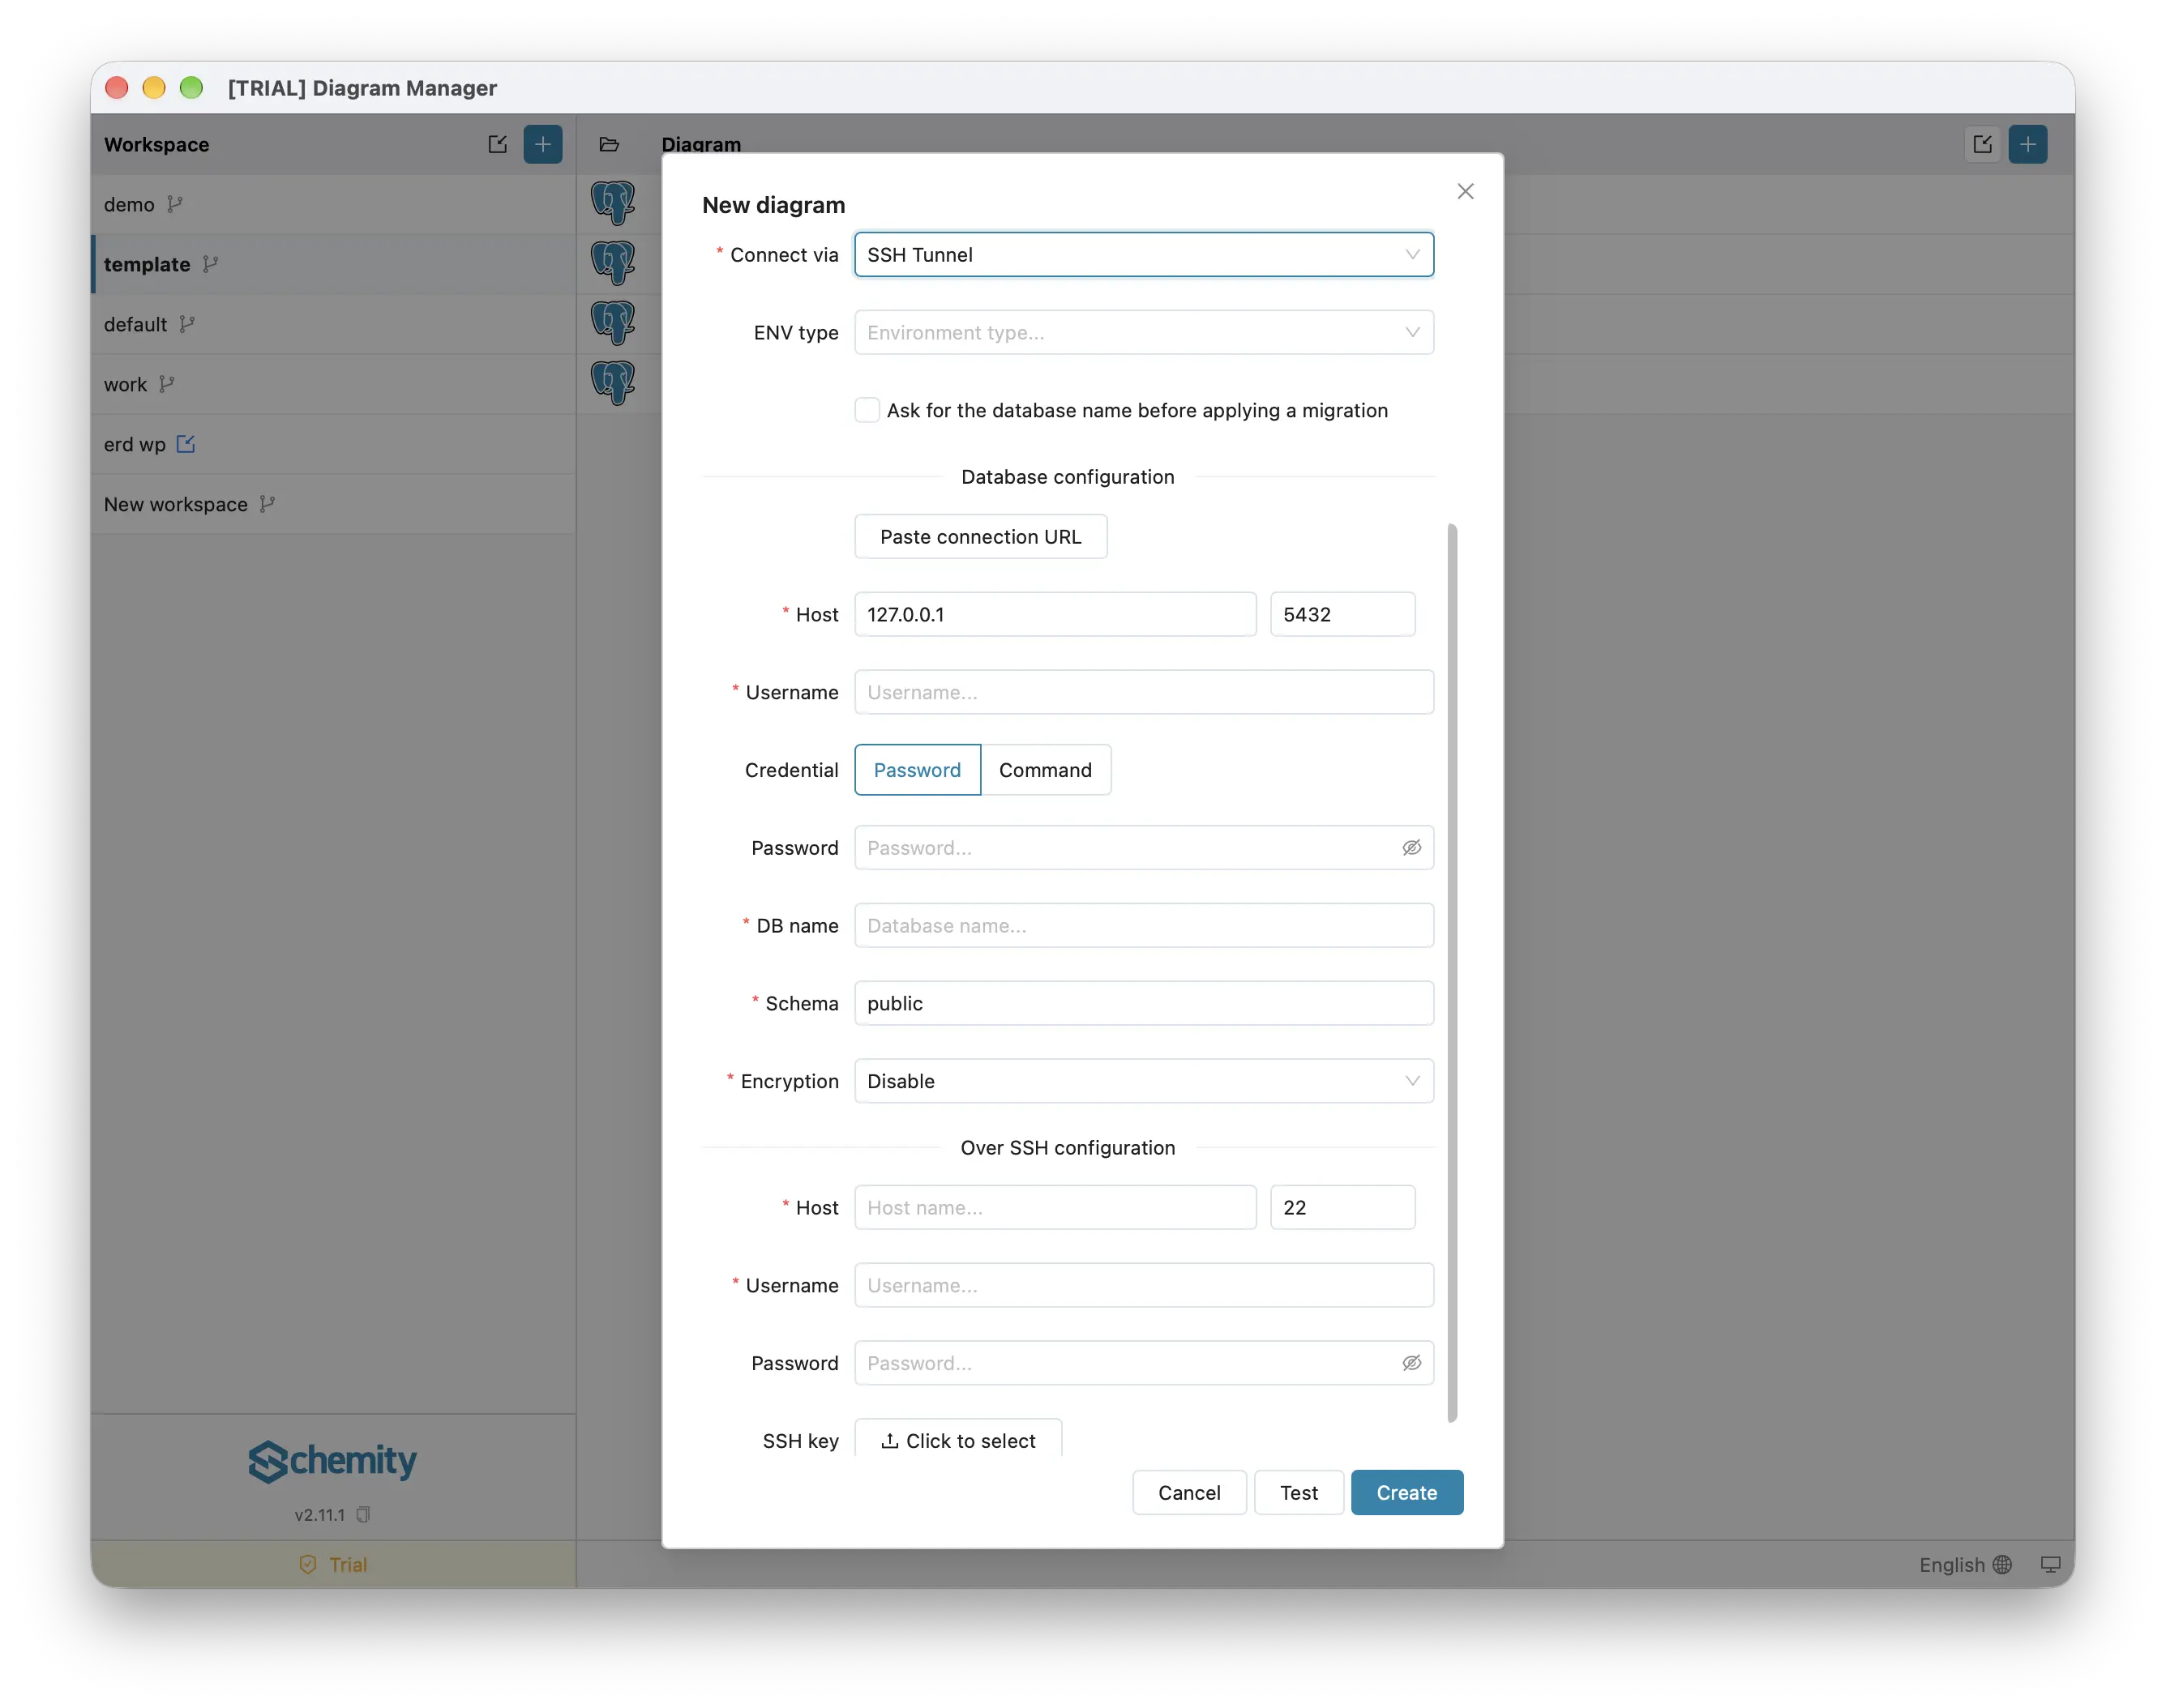Click the SSH Host name field
This screenshot has height=1708, width=2166.
[1055, 1207]
